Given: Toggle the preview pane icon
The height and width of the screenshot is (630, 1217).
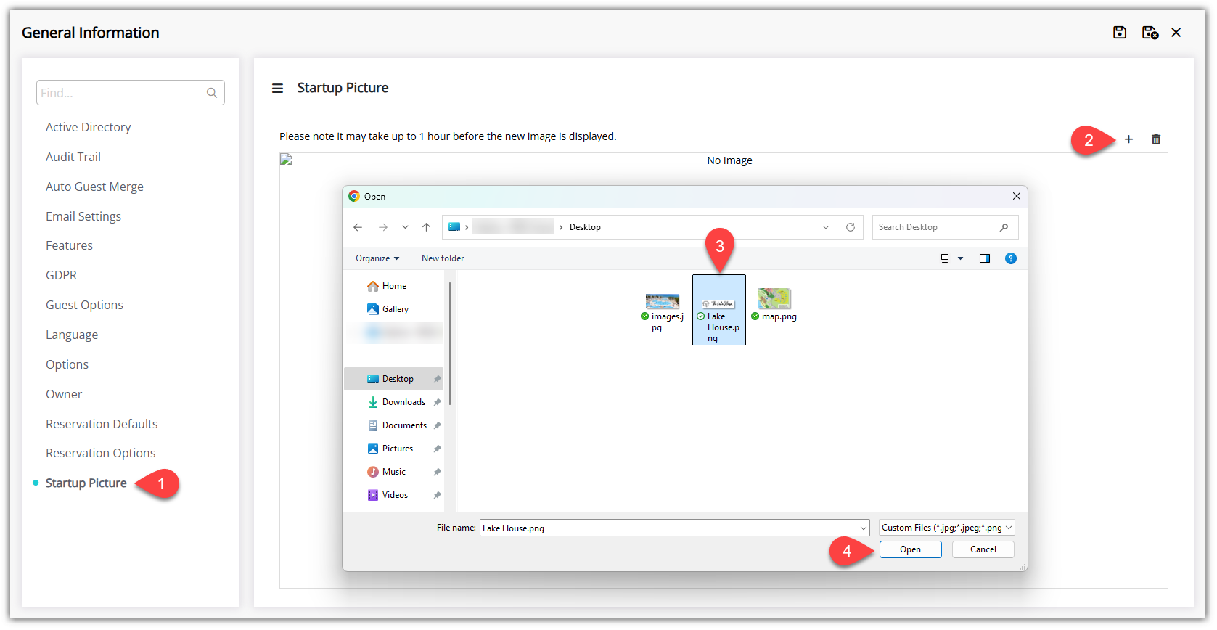Looking at the screenshot, I should coord(985,258).
